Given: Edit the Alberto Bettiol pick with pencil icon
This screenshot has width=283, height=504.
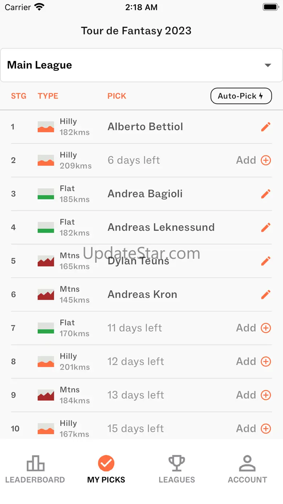Looking at the screenshot, I should coord(266,127).
